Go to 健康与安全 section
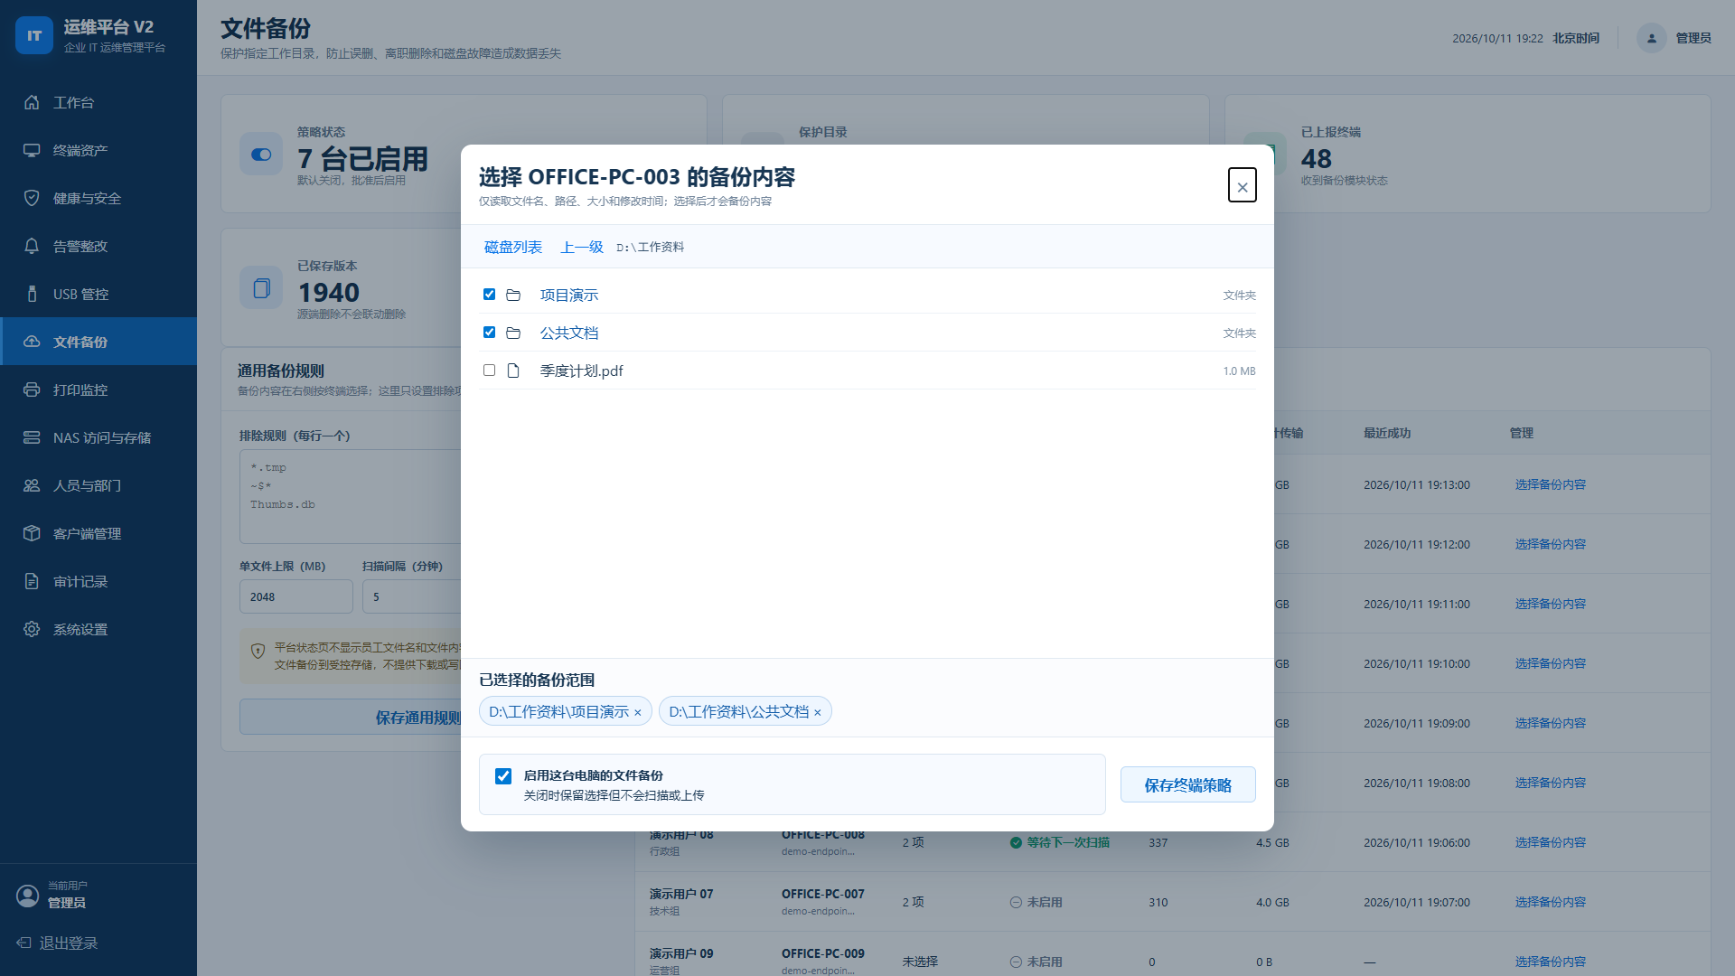 98,198
